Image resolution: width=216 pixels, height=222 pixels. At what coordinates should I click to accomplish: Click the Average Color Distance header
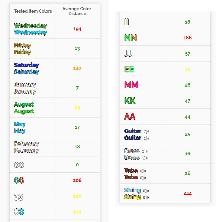click(77, 11)
